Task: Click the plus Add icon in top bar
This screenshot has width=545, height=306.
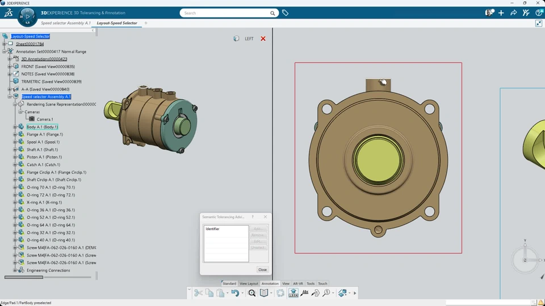Action: [x=501, y=12]
